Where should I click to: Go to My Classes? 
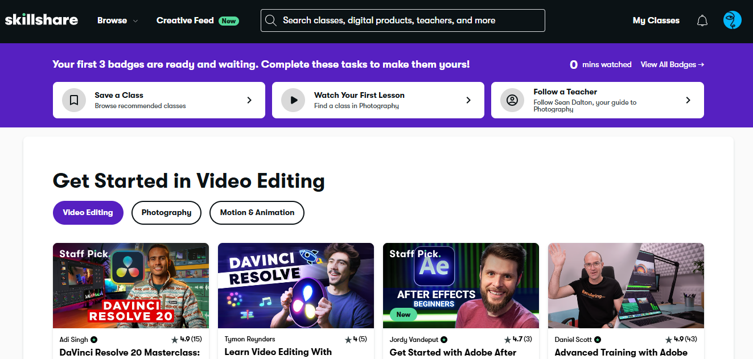point(656,20)
